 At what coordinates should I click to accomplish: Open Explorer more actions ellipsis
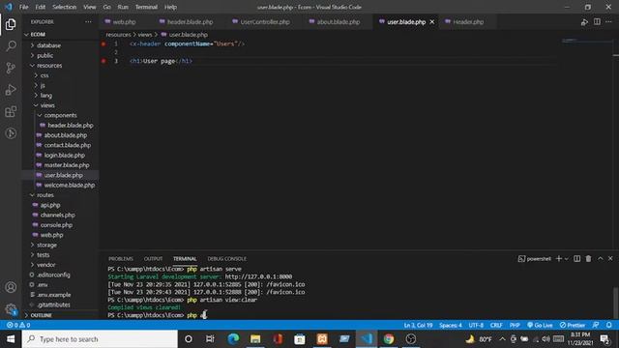tap(88, 21)
